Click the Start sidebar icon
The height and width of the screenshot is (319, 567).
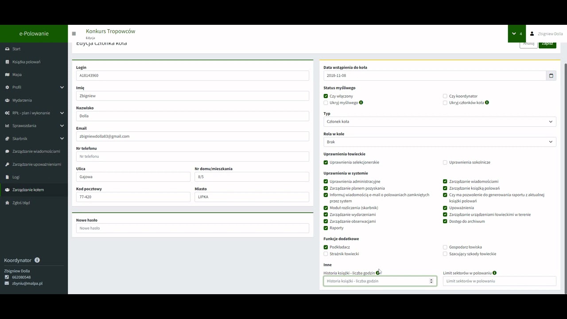click(7, 49)
